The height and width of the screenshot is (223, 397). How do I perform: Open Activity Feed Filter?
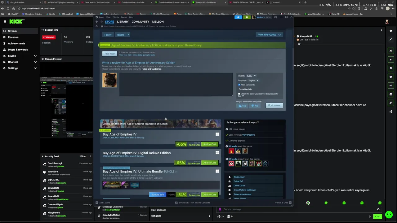tap(83, 156)
